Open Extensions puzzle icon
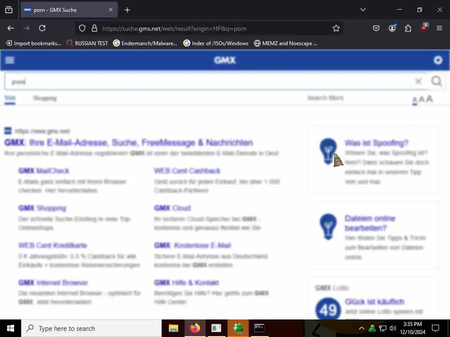The image size is (450, 337). [408, 28]
